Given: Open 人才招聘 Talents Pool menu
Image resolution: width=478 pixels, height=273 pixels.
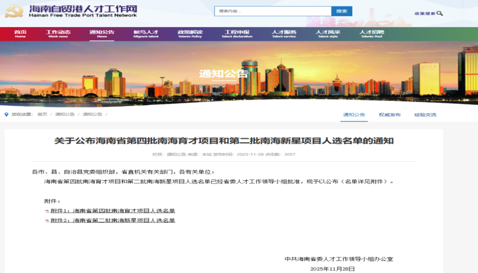Looking at the screenshot, I should pyautogui.click(x=372, y=34).
